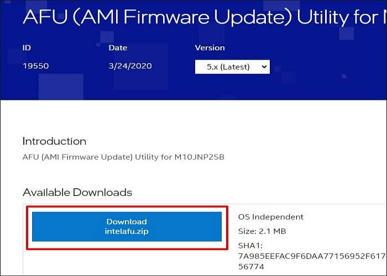Image resolution: width=387 pixels, height=276 pixels.
Task: Click the Size: 2.1 MB text
Action: [x=263, y=231]
